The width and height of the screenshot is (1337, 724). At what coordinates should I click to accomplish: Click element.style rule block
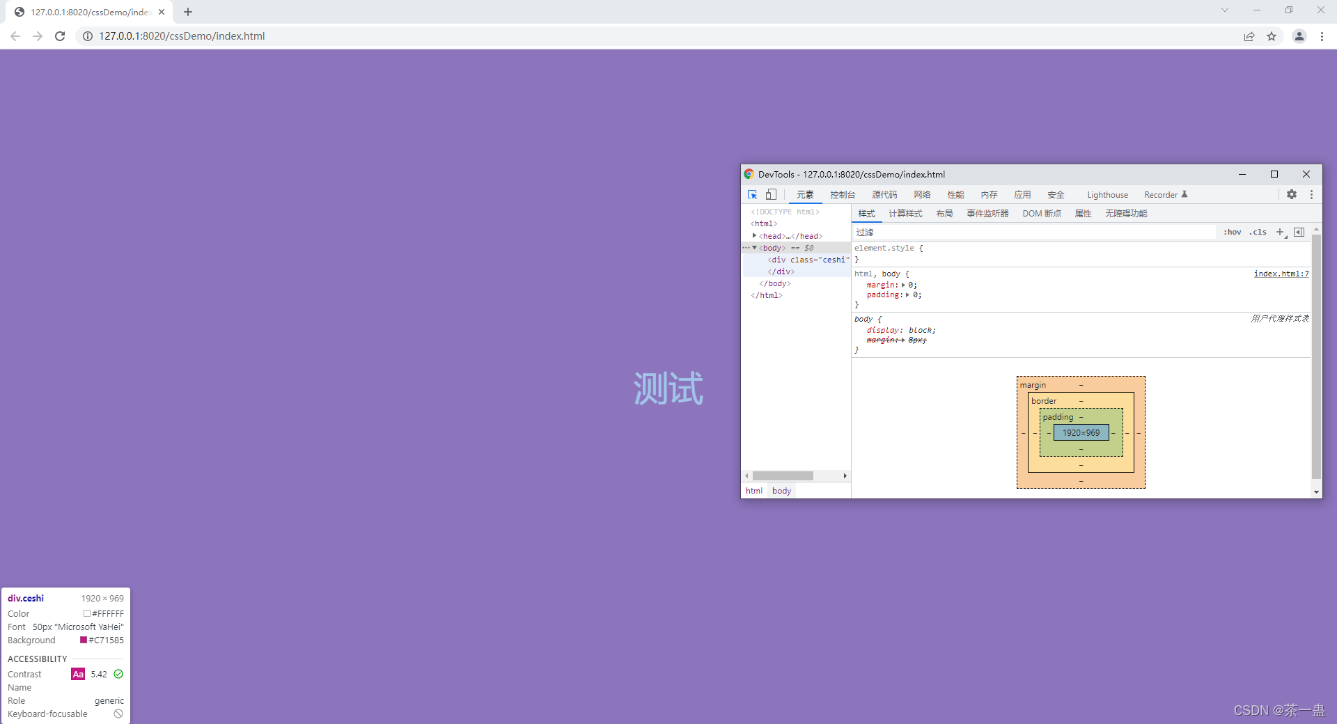[x=1081, y=253]
